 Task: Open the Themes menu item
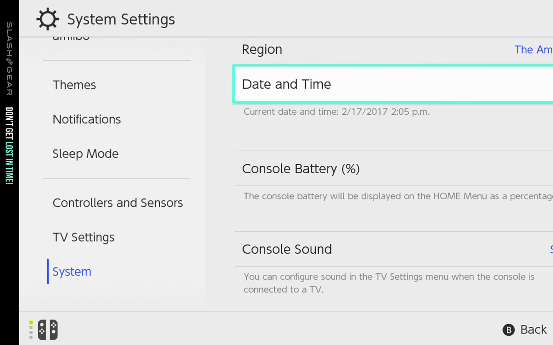pyautogui.click(x=74, y=85)
